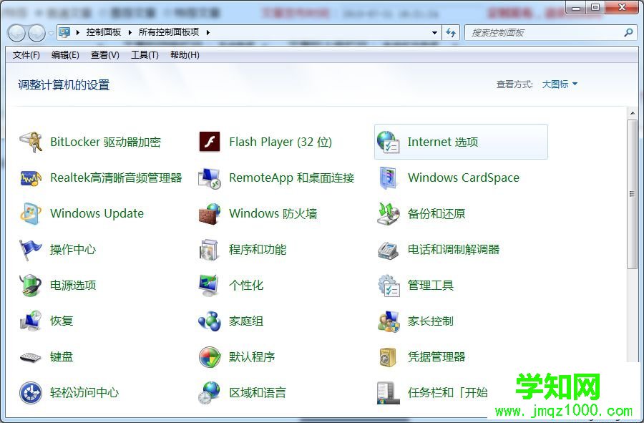Click the computer icon in address bar
Viewport: 644px width, 423px height.
64,32
